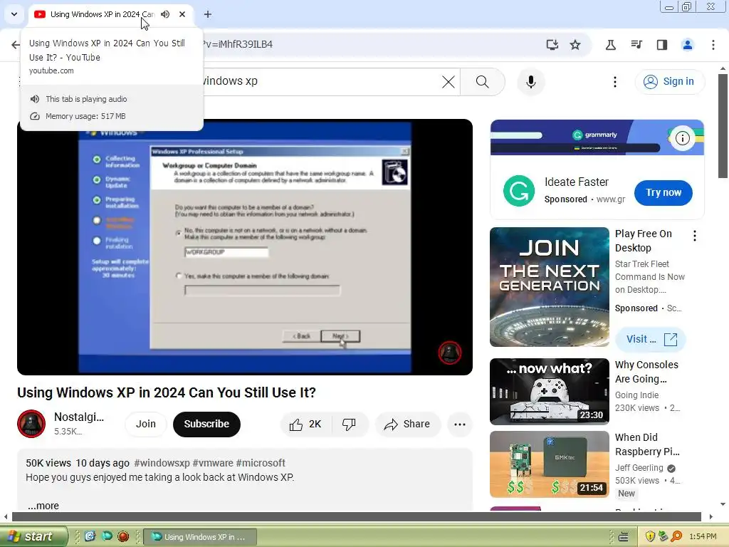729x547 pixels.
Task: Click the yellow security shield tray icon
Action: (x=650, y=537)
